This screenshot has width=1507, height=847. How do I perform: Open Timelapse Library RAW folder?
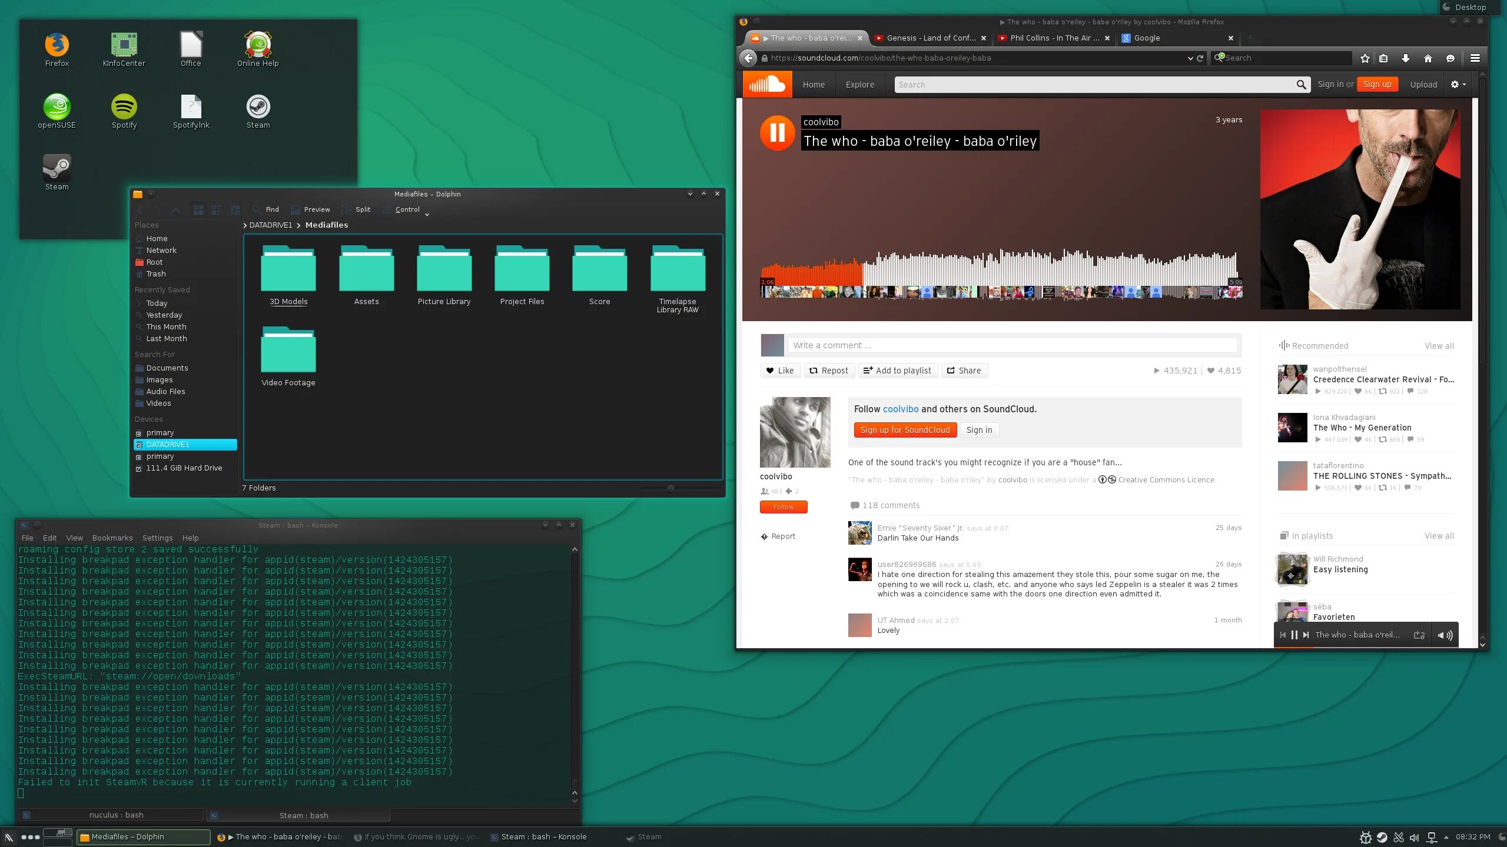pyautogui.click(x=678, y=279)
